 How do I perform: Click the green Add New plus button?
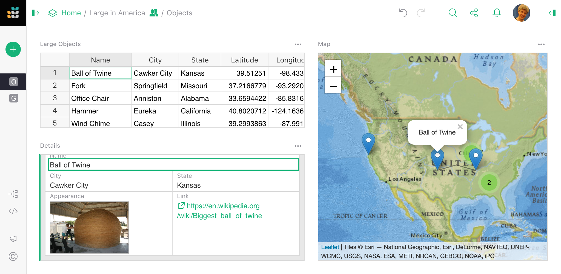[13, 49]
